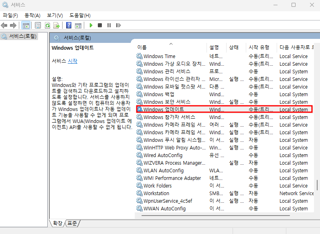320x234 pixels.
Task: Click the gear icon of WWAN AutoConfig
Action: coord(140,208)
